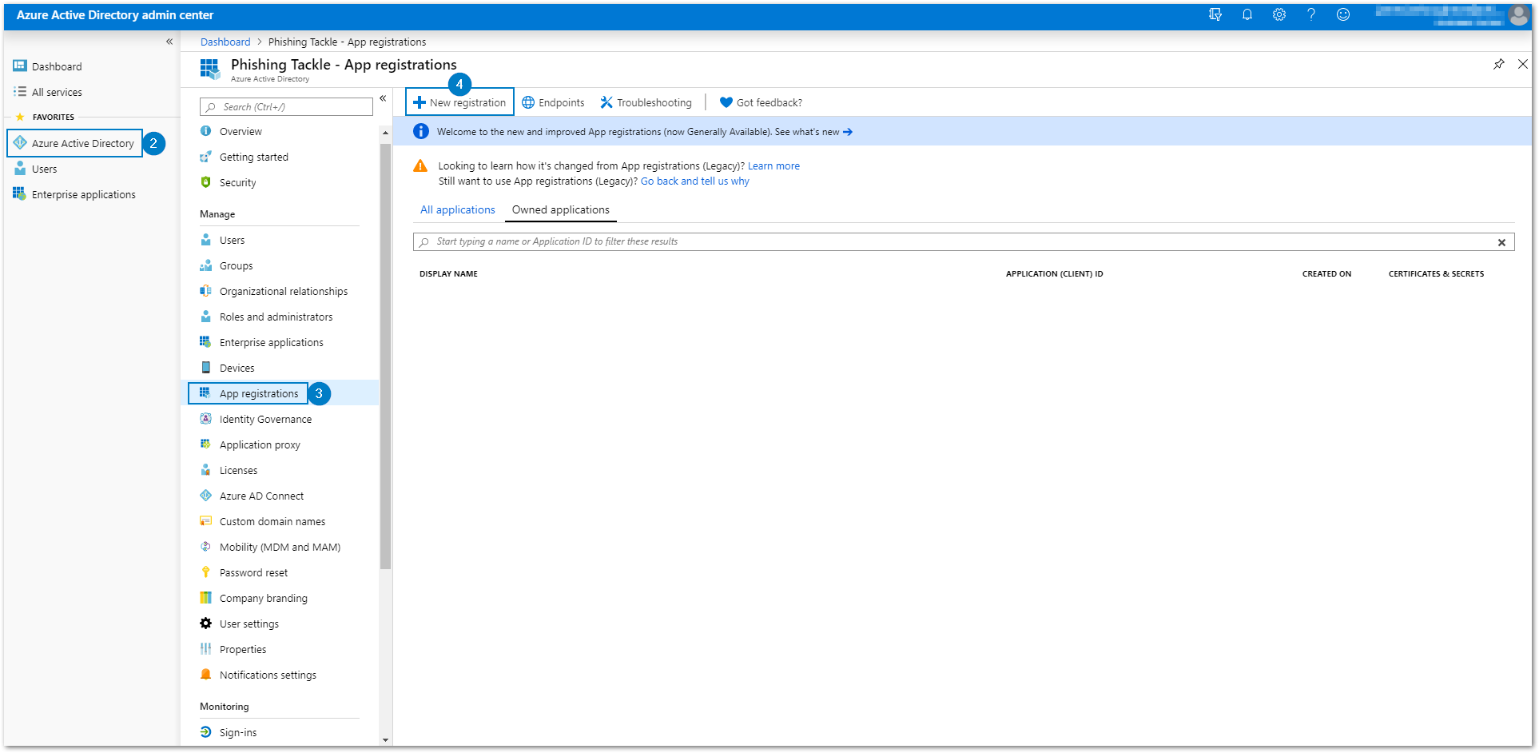Click the help question mark icon
Screen dimensions: 1539x753
point(1311,14)
